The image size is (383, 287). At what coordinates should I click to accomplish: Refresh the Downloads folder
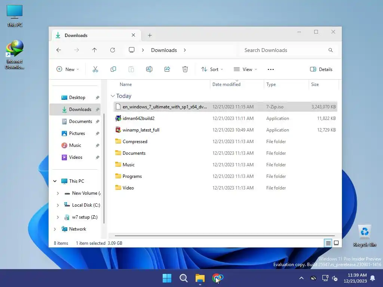tap(113, 50)
